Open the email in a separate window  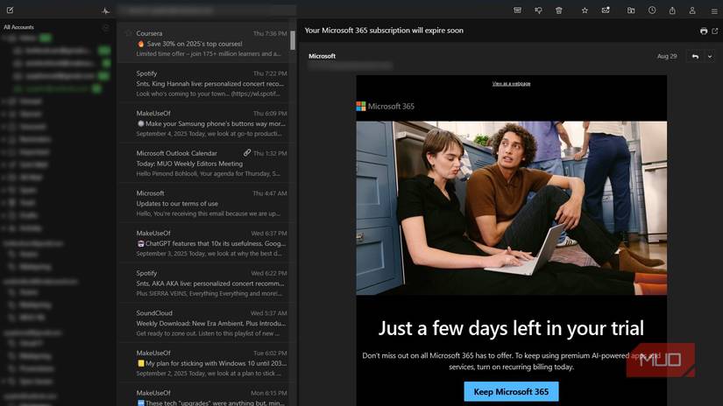click(x=715, y=31)
